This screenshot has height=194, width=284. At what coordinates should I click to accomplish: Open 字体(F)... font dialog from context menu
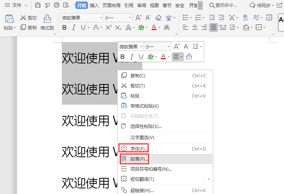coord(165,149)
